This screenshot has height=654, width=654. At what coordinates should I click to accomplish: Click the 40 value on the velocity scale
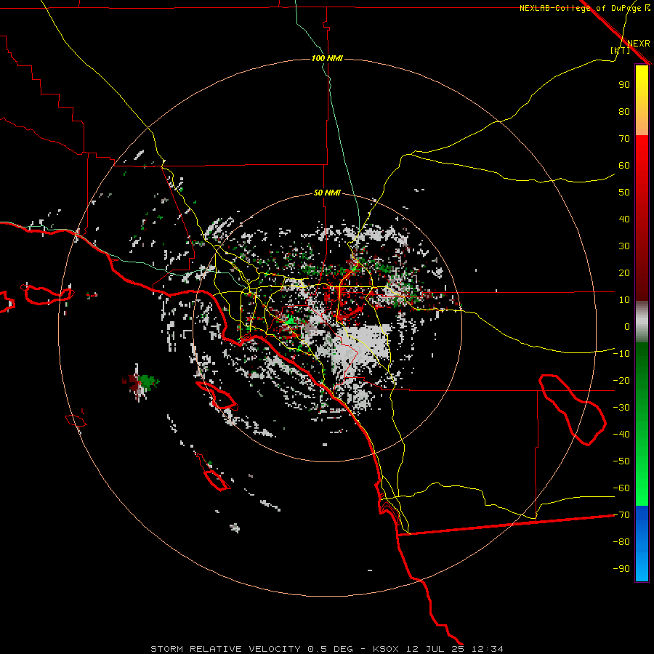(x=624, y=219)
